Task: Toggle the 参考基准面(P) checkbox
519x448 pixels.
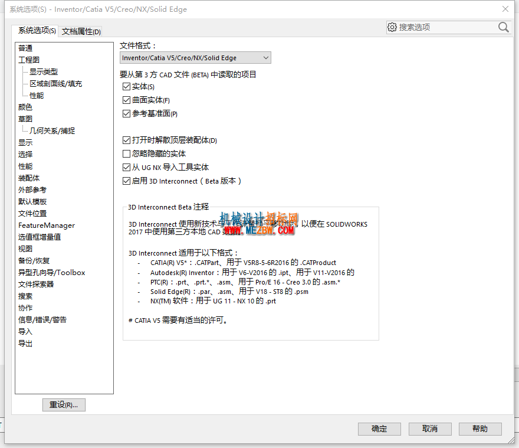Action: point(126,114)
